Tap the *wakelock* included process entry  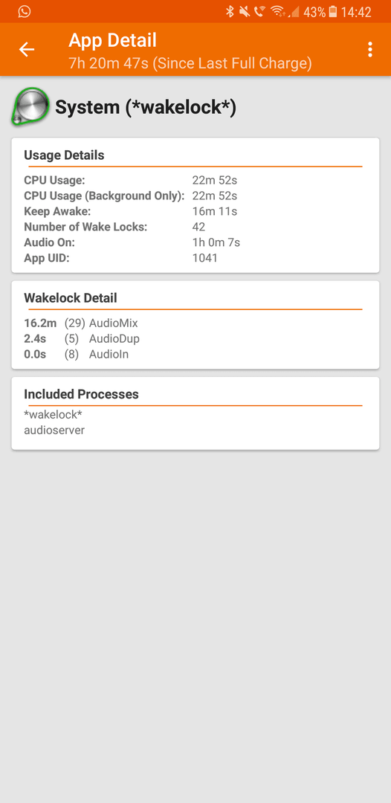[54, 414]
